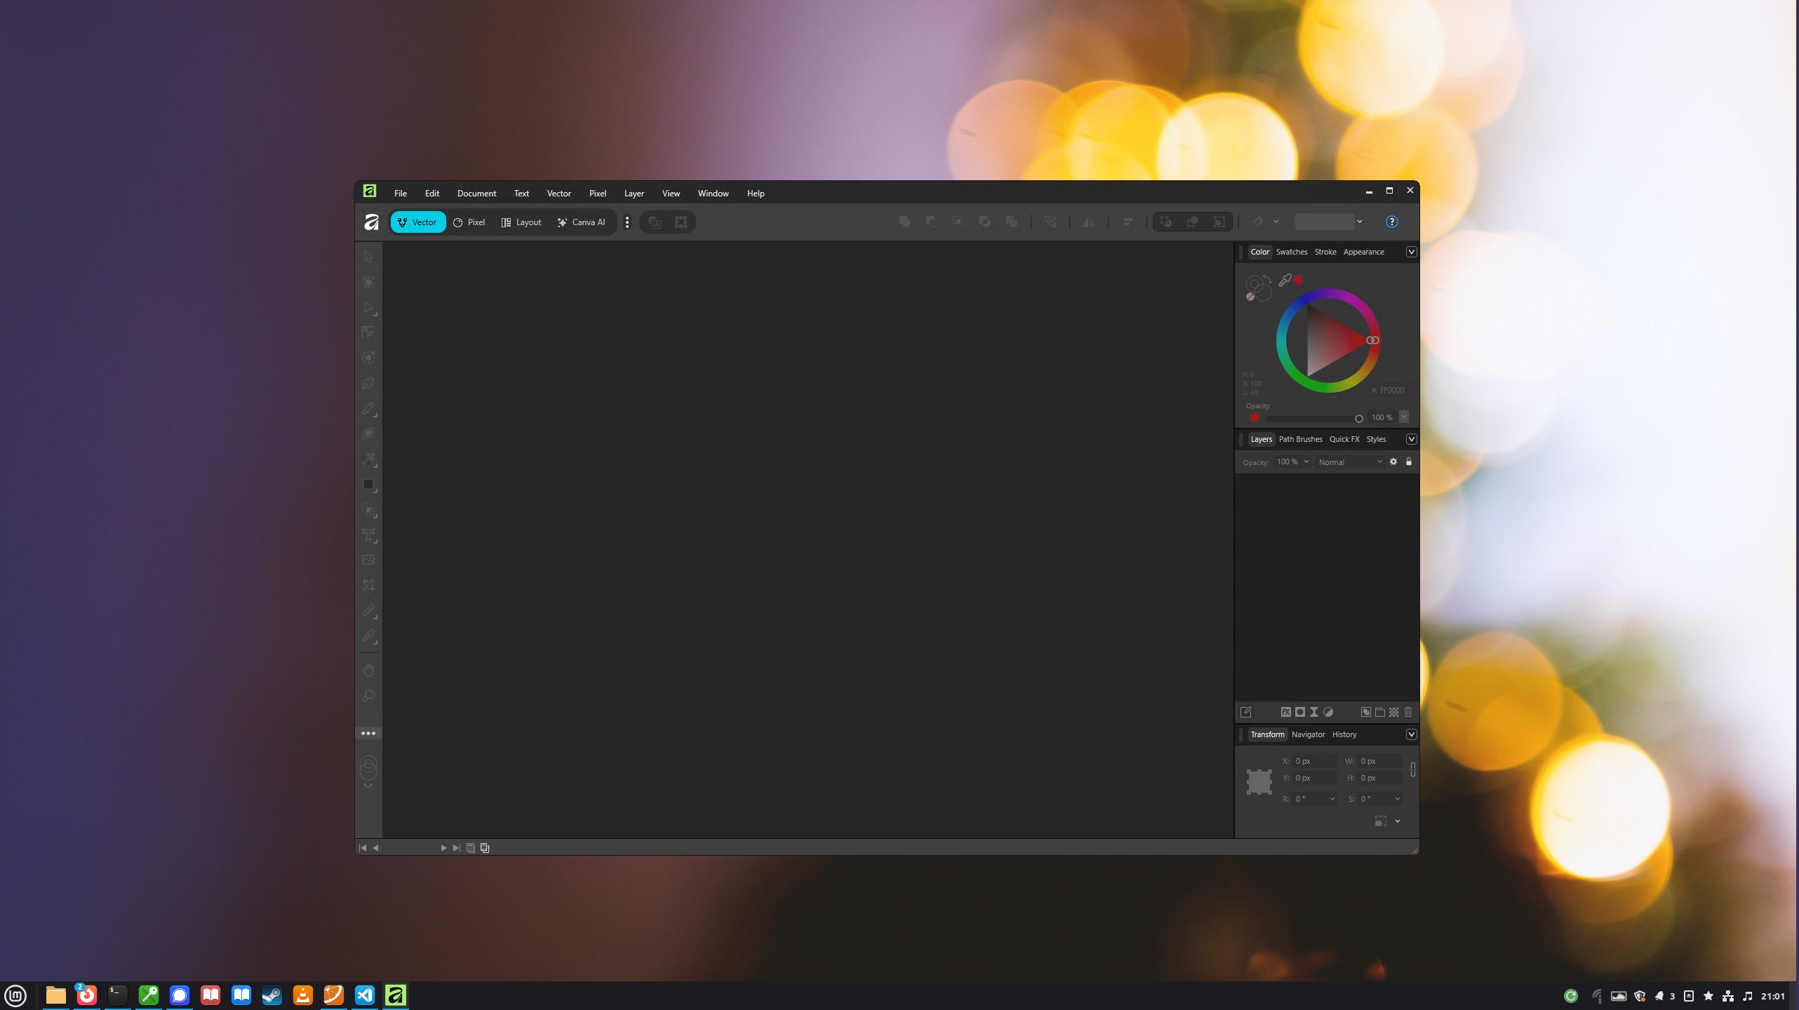Image resolution: width=1799 pixels, height=1010 pixels.
Task: Open the blue help question mark
Action: coord(1391,222)
